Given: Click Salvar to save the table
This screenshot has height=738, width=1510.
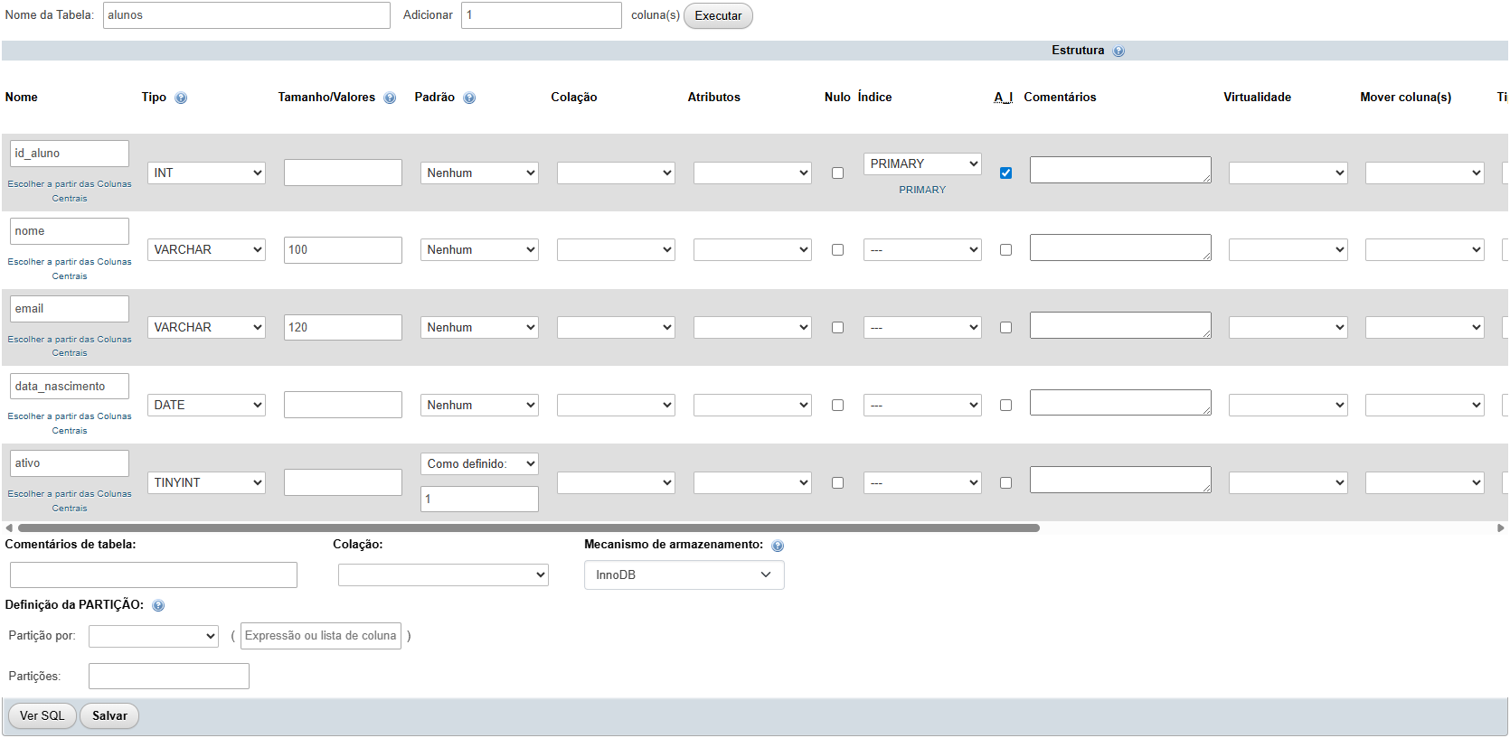Looking at the screenshot, I should click(109, 716).
